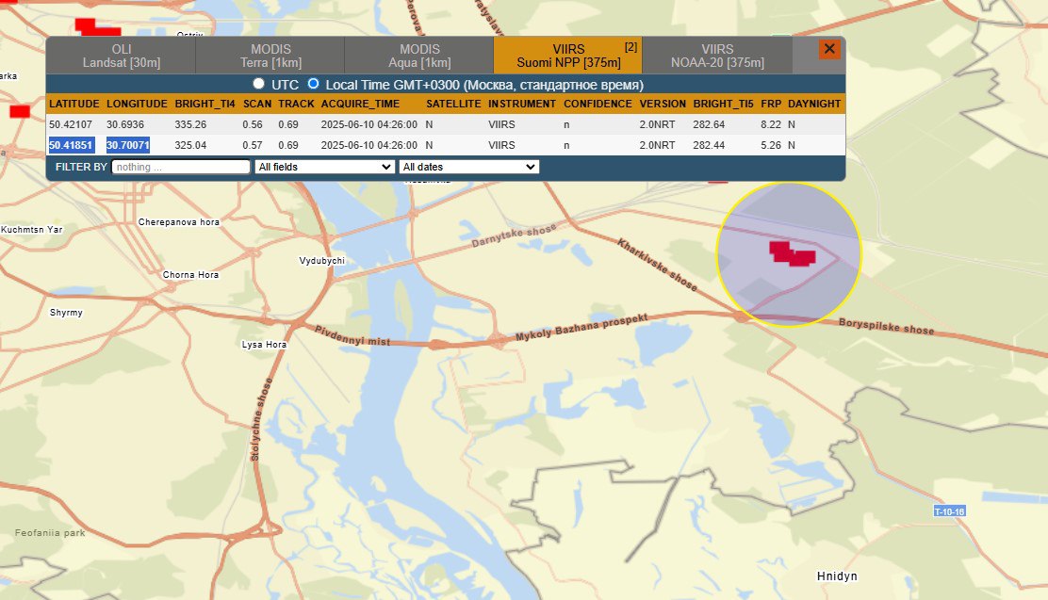Switch to VIIRS NOAA-20 [375m] tab
The width and height of the screenshot is (1048, 600).
pos(717,56)
